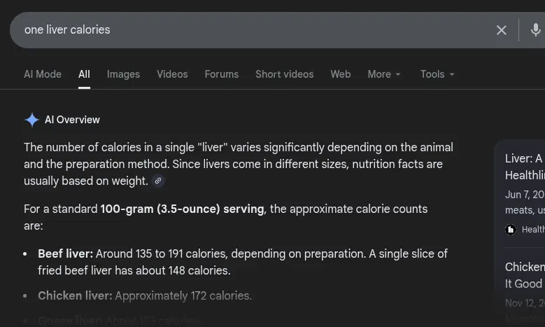Go to the Forums tab
Screen dimensions: 545x327
[x=221, y=74]
